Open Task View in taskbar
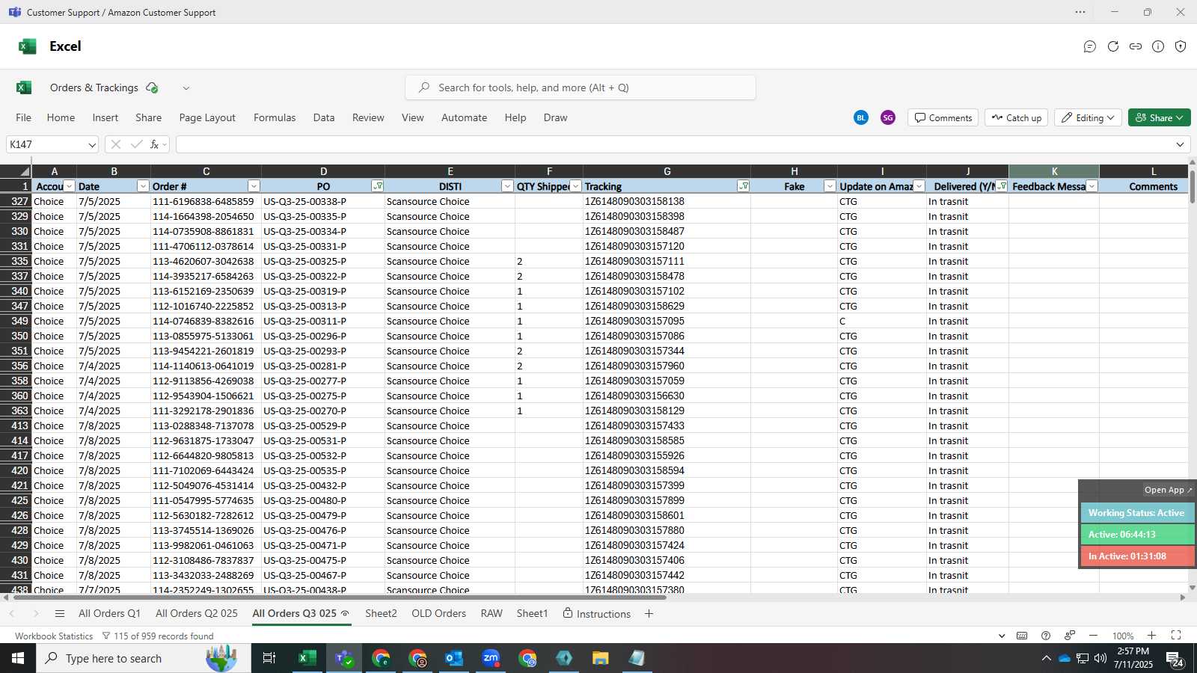This screenshot has height=673, width=1197. point(269,658)
